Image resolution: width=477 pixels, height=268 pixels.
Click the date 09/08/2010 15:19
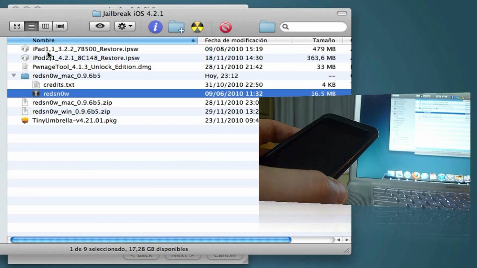tap(234, 49)
